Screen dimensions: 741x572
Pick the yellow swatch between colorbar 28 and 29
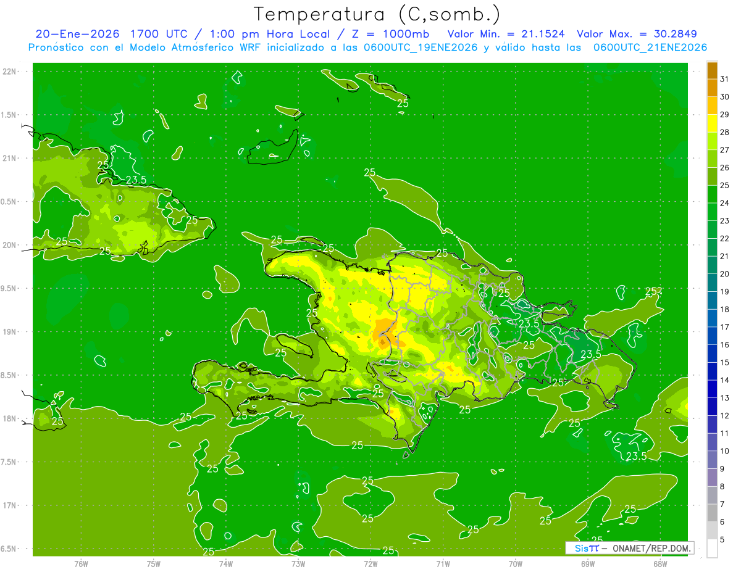[x=712, y=123]
